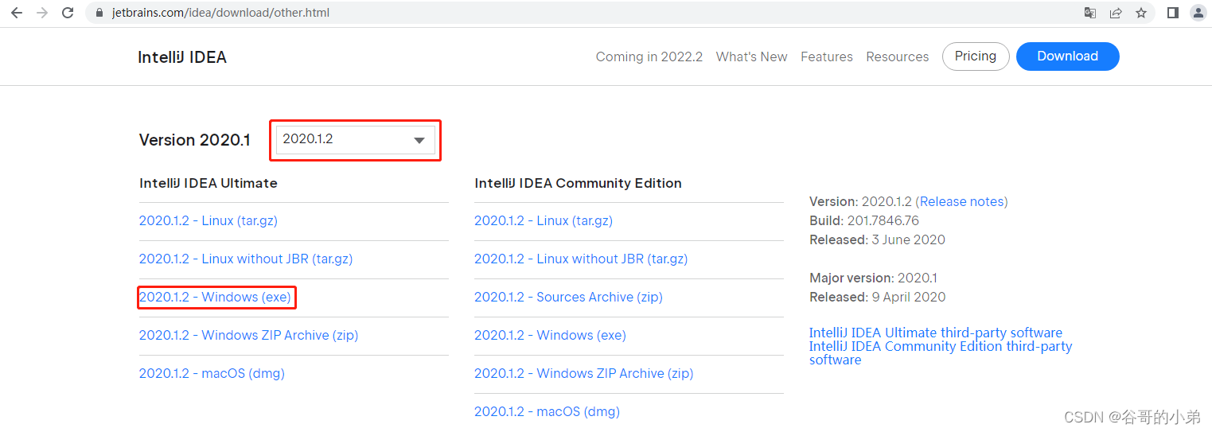Download Community Edition Sources Archive (zip)
Screen dimensions: 1212x432
click(568, 297)
